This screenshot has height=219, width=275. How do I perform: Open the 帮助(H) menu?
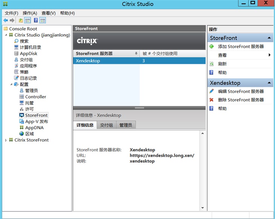click(x=67, y=13)
